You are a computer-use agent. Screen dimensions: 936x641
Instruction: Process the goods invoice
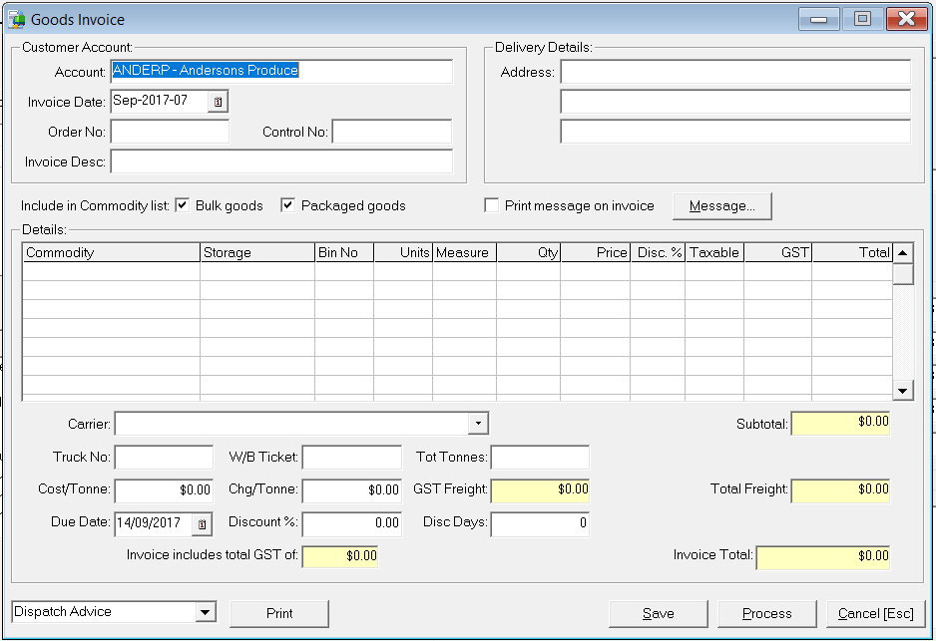[767, 613]
